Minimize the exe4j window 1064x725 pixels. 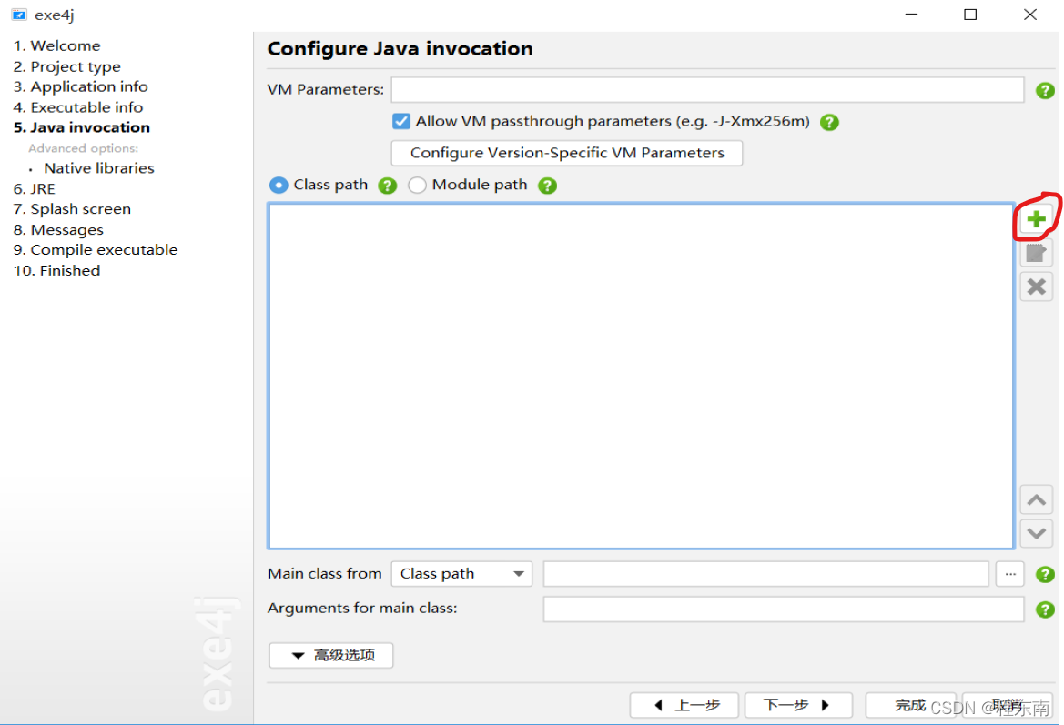[911, 15]
